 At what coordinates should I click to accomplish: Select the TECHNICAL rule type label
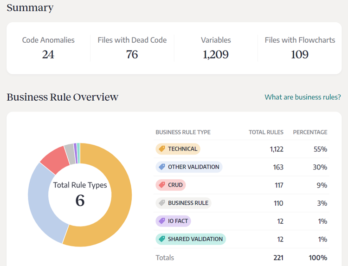[178, 149]
